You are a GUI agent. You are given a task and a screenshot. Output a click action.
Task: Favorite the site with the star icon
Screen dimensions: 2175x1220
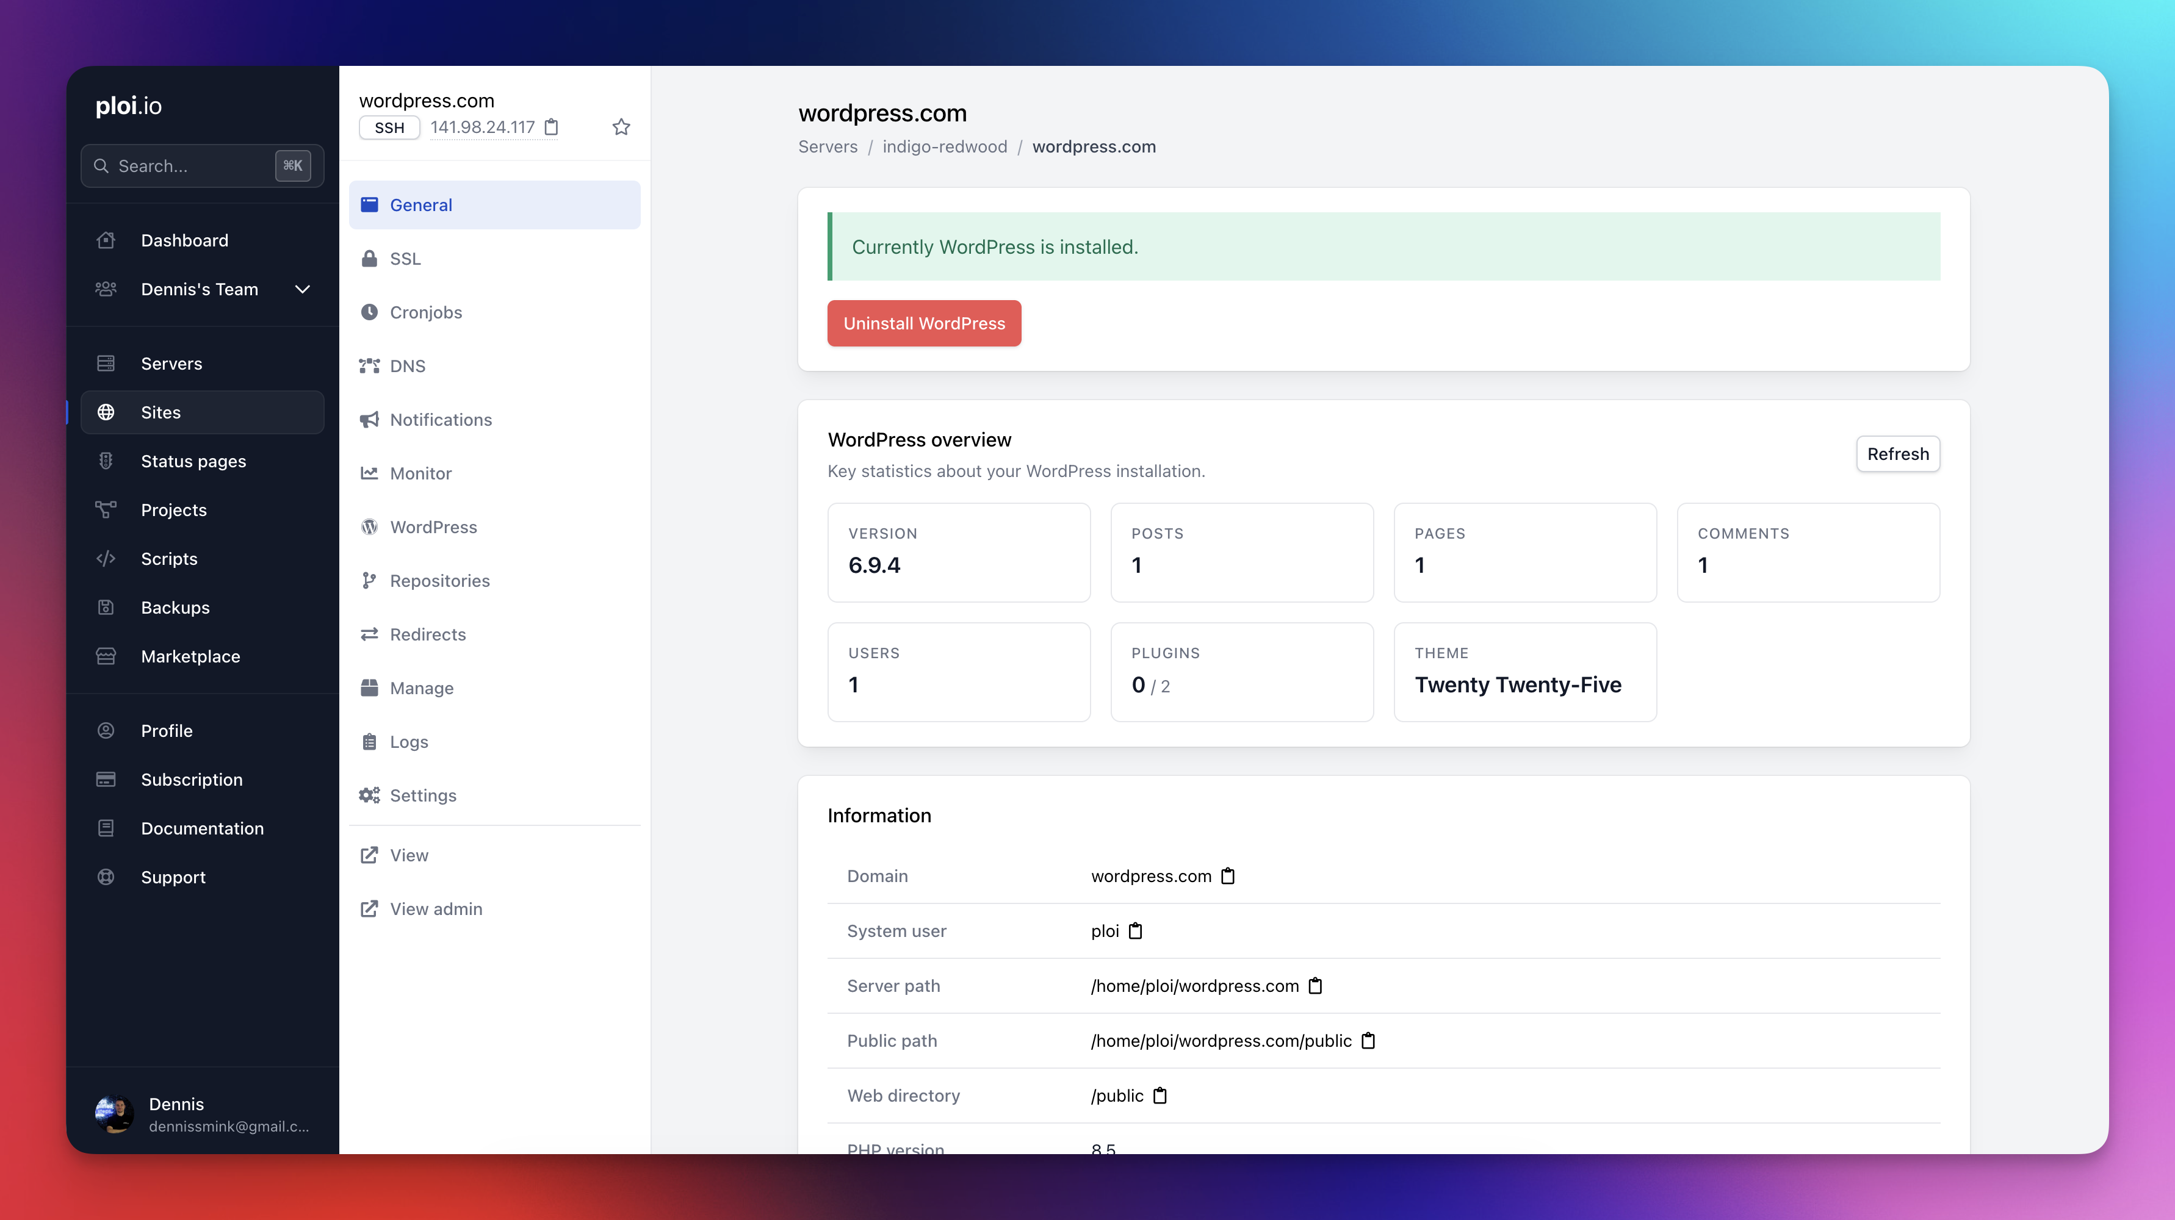tap(621, 127)
